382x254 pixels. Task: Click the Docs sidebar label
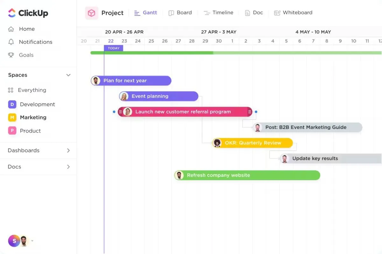click(14, 167)
